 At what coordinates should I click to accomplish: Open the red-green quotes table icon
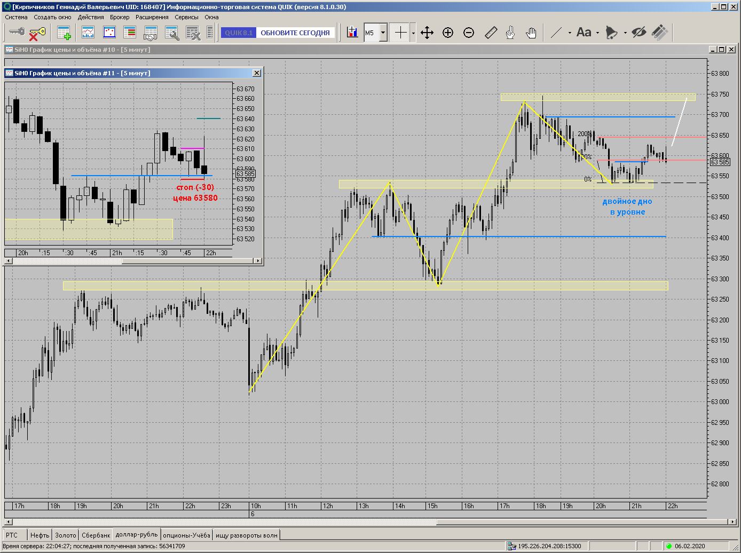point(130,33)
